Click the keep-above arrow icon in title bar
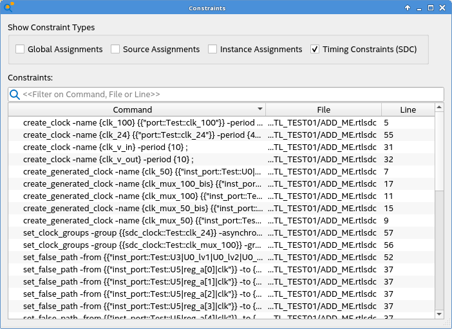This screenshot has width=452, height=329. (x=408, y=8)
